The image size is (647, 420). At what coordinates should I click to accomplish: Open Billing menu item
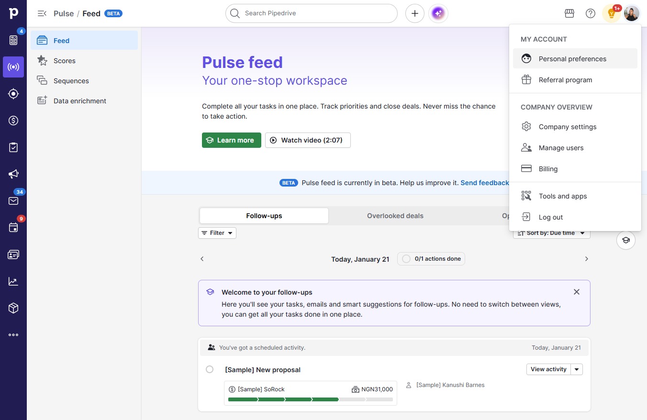point(575,169)
